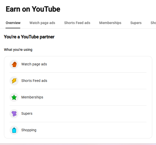The image size is (156, 145).
Task: Click the yellow lightning bolt Shorts icon
Action: [14, 81]
